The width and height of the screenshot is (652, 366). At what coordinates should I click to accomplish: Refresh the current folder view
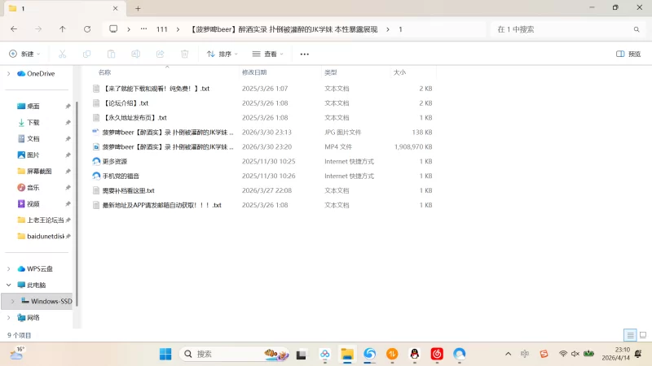pyautogui.click(x=87, y=29)
